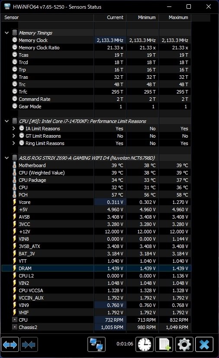
Task: Reset elapsed time using the clock icon
Action: point(145,344)
